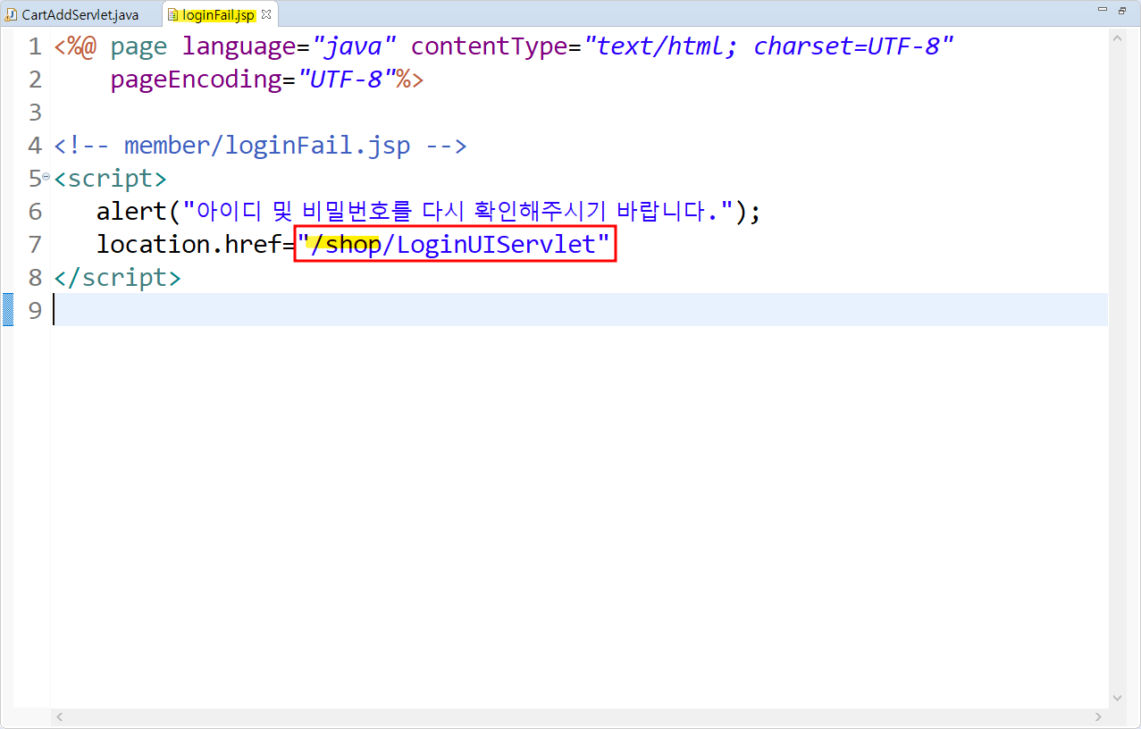Viewport: 1141px width, 729px height.
Task: Close the loginFail.jsp tab with its X
Action: tap(266, 14)
